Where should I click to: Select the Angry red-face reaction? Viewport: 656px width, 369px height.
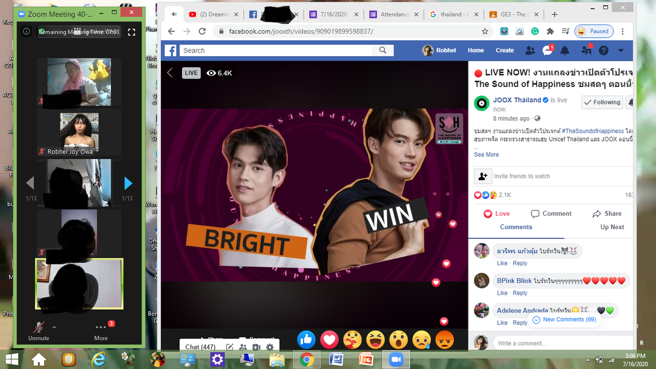coord(446,340)
